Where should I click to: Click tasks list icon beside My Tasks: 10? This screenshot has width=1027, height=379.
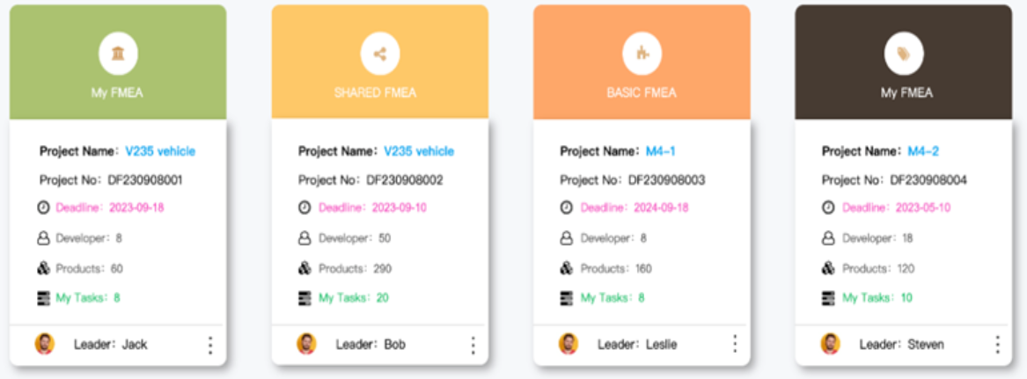click(x=828, y=298)
